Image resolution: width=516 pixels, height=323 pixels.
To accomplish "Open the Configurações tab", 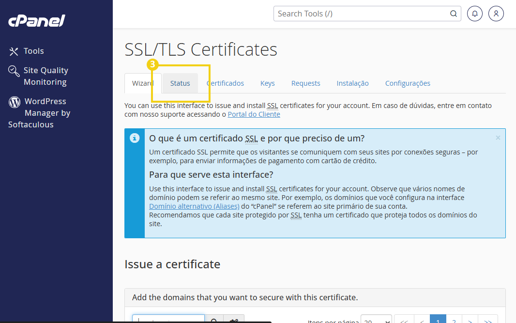I will click(408, 83).
